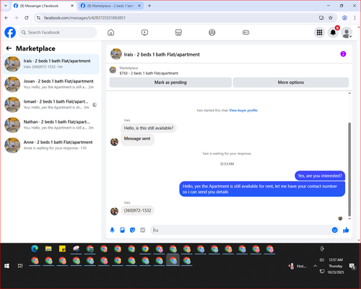
Task: Open the Marketplace storefront icon
Action: tap(178, 33)
